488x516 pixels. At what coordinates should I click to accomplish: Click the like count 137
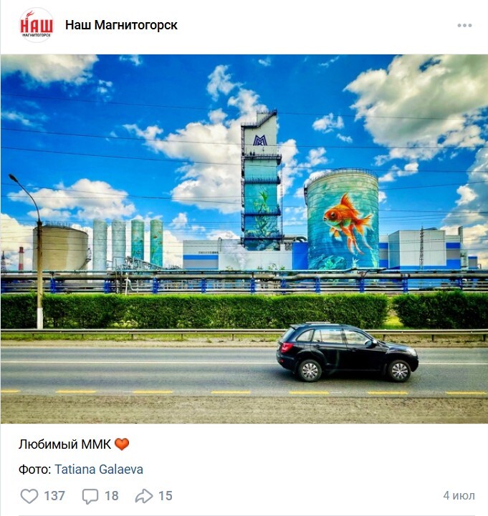[x=54, y=495]
